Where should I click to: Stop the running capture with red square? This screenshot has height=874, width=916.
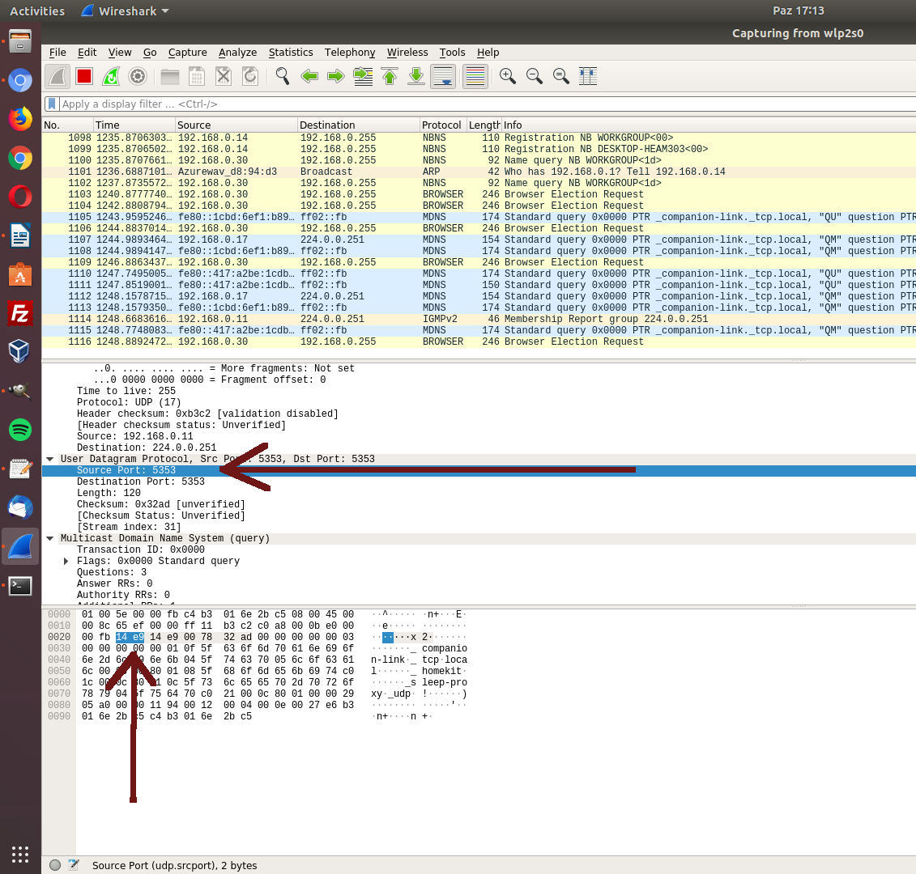tap(84, 77)
